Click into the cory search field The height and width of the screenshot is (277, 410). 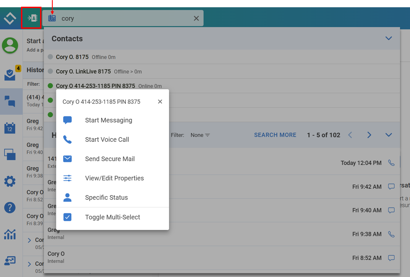click(x=124, y=18)
